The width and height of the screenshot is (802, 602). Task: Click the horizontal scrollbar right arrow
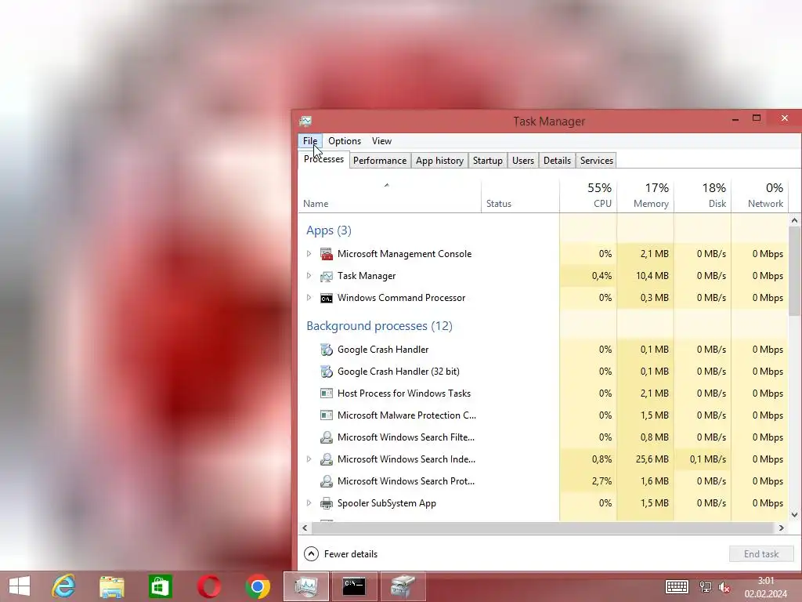coord(781,528)
